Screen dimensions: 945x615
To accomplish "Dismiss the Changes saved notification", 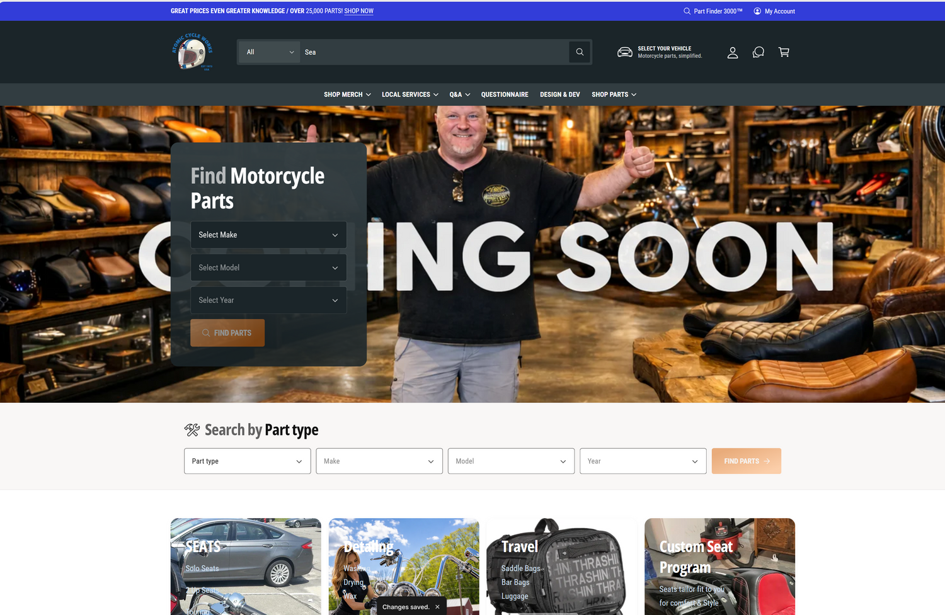I will point(437,607).
